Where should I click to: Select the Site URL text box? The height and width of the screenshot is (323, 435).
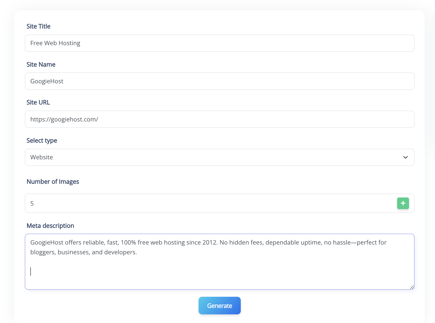219,119
